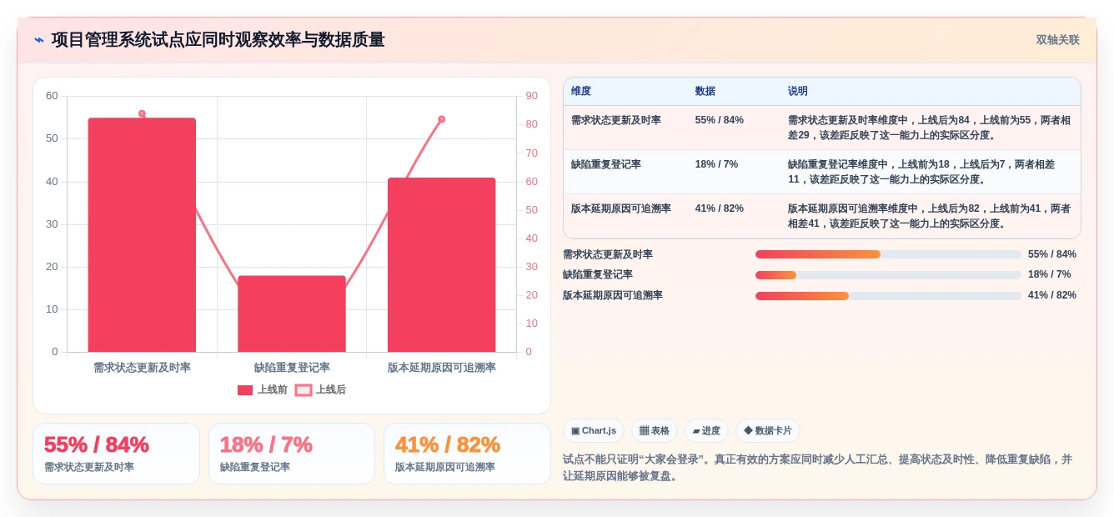The image size is (1114, 517).
Task: Click the 需求状态更新及时率 progress row label
Action: [608, 254]
